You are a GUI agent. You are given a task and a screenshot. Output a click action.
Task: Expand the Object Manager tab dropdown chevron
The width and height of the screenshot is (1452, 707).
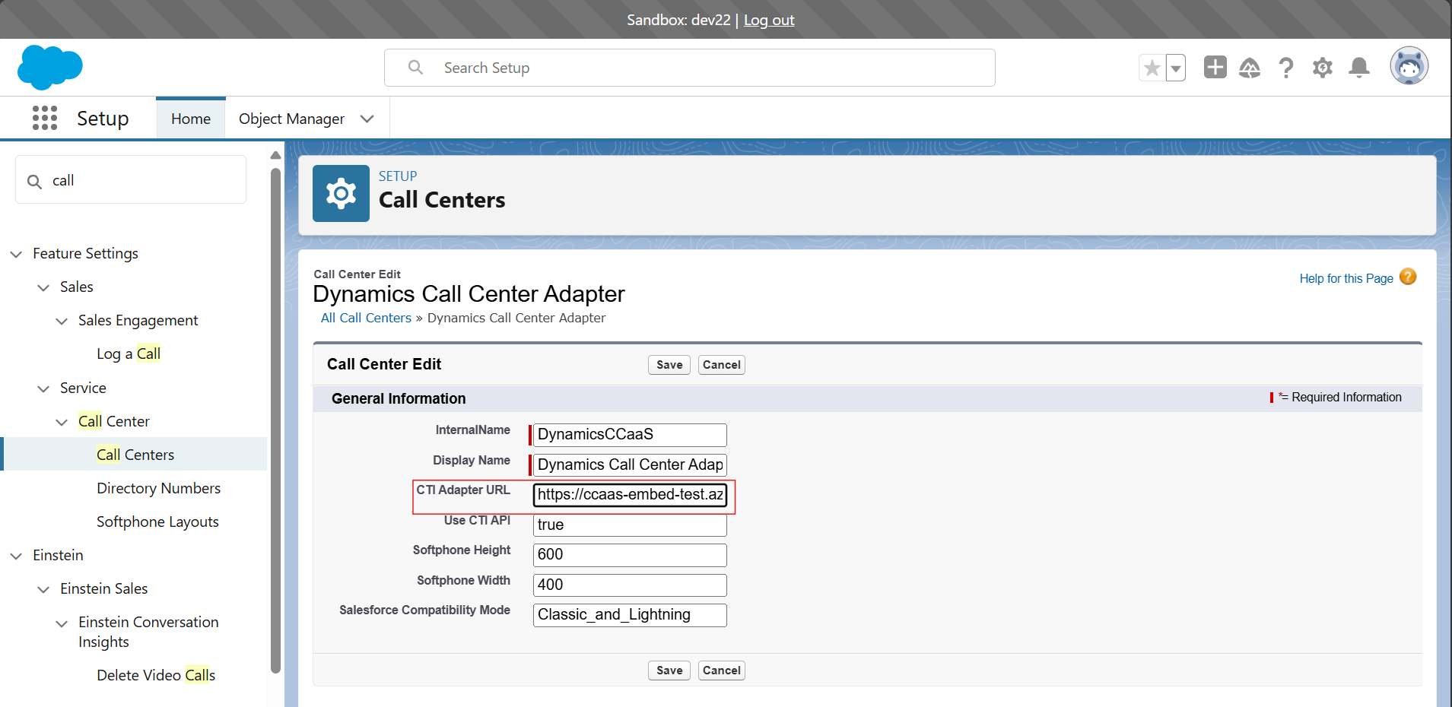click(367, 119)
